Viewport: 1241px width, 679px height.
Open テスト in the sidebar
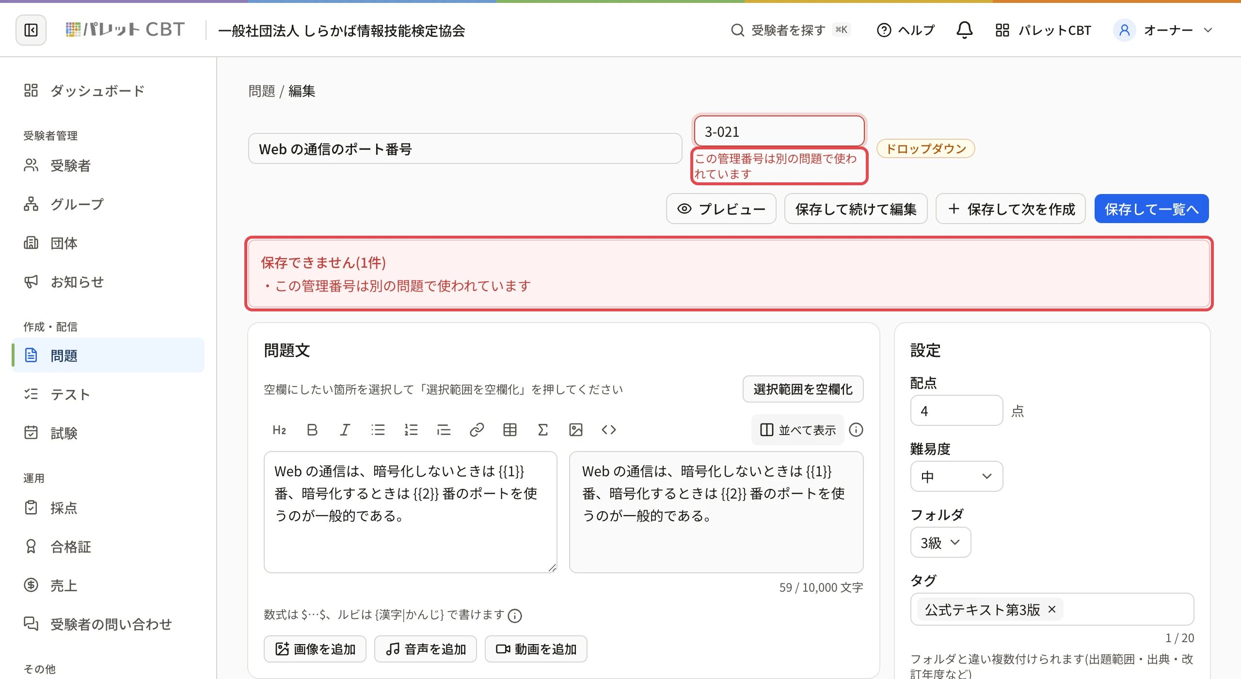point(108,394)
